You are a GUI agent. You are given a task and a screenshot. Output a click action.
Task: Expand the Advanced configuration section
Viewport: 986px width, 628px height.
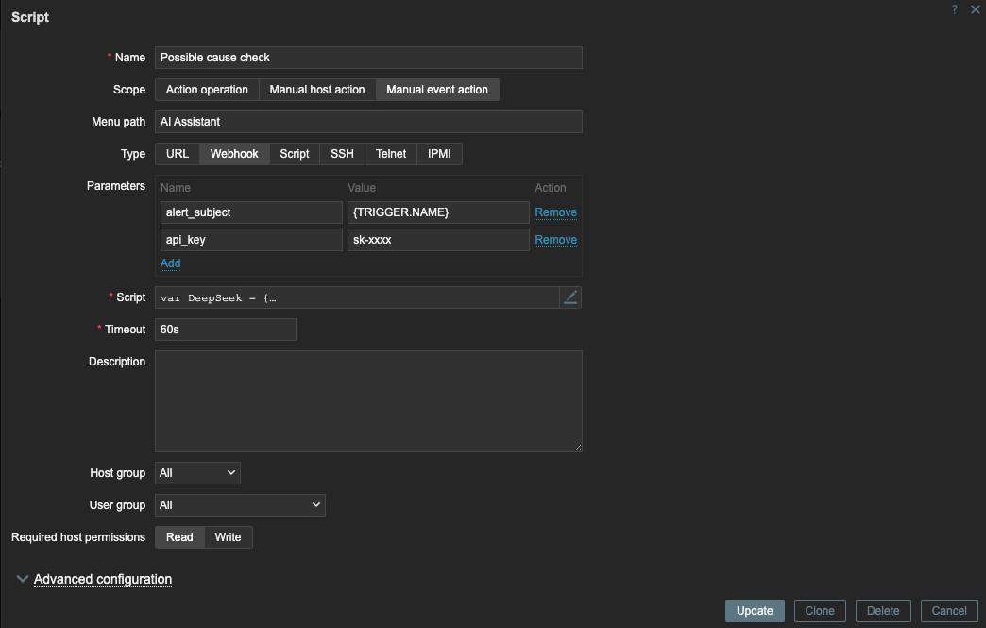pyautogui.click(x=102, y=579)
